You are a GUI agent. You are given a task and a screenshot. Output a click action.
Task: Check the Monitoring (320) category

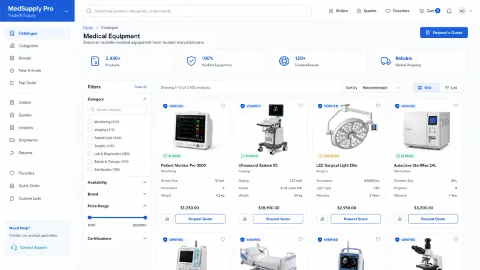click(90, 122)
